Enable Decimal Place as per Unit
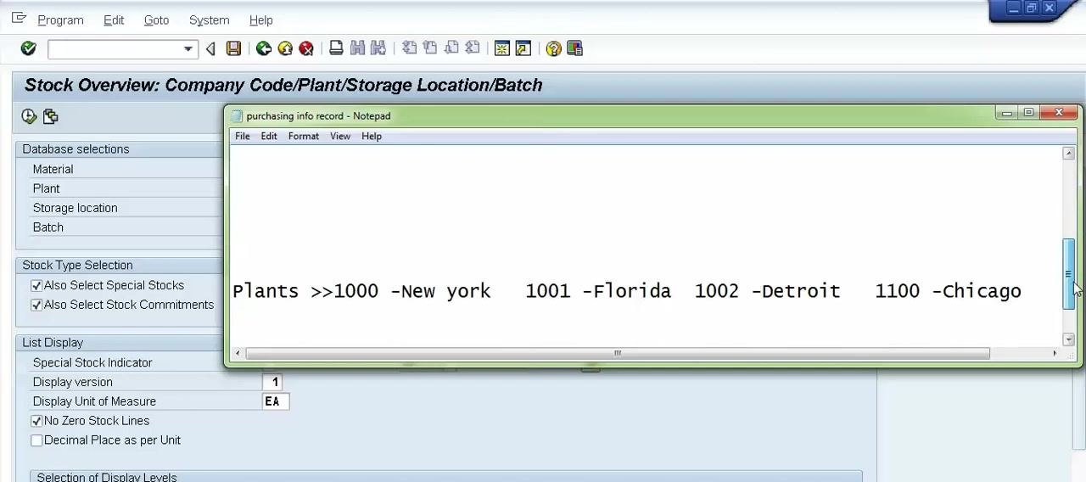This screenshot has height=482, width=1086. [36, 440]
